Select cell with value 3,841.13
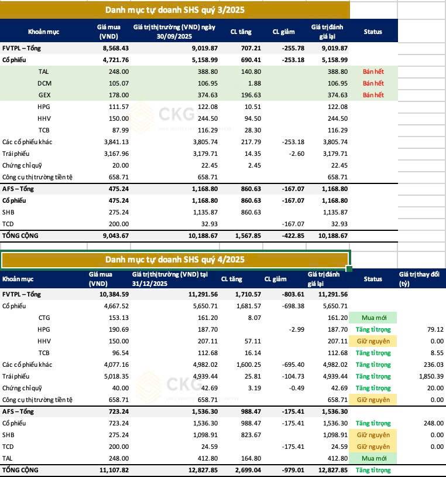The width and height of the screenshot is (446, 477). coord(116,142)
